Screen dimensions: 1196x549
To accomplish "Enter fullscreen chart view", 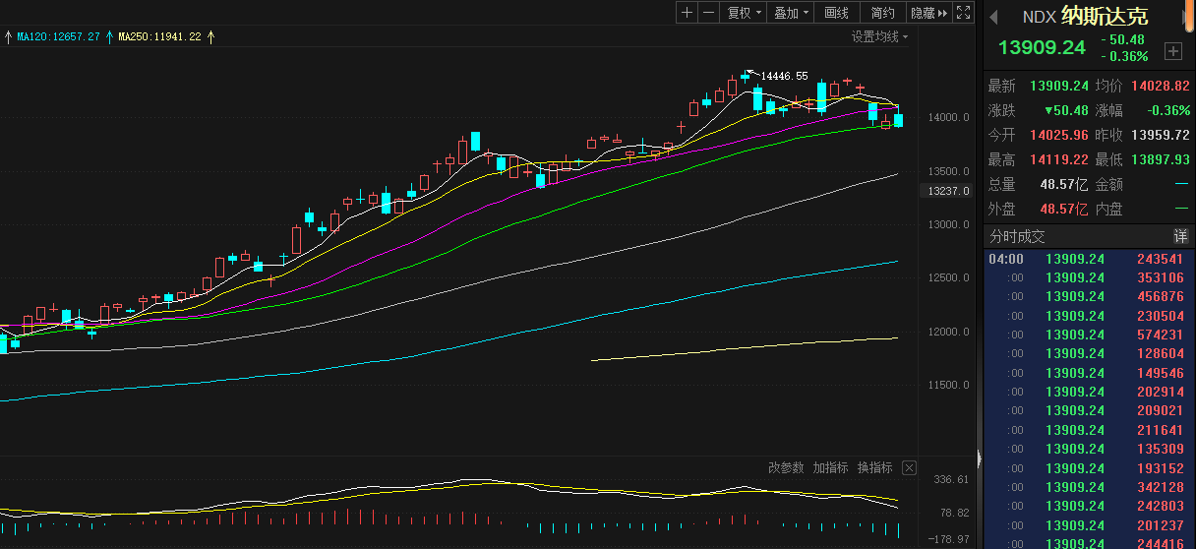I will [964, 13].
